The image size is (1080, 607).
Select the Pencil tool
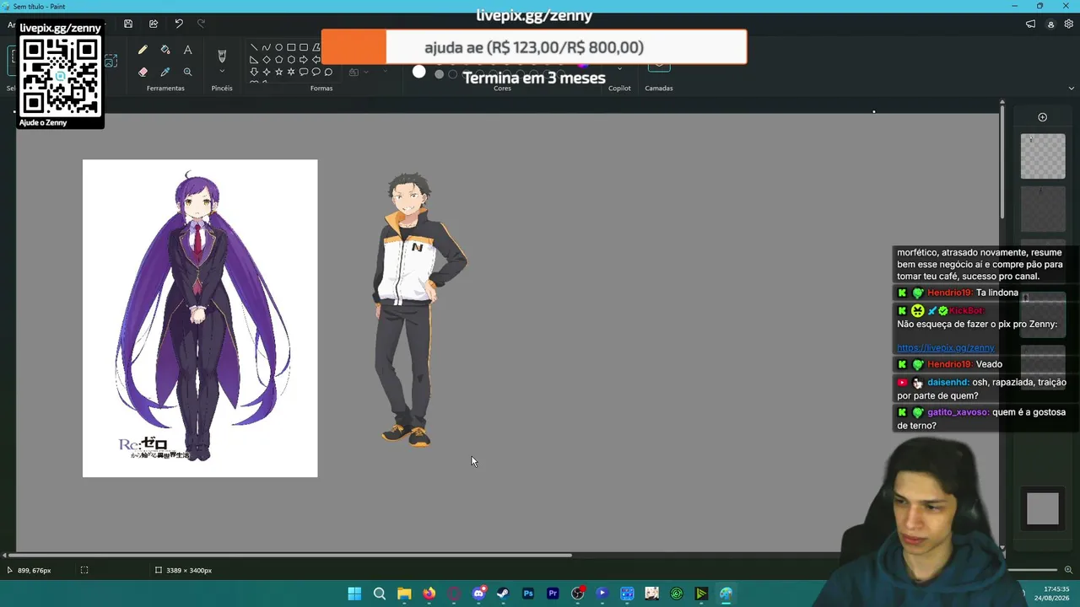pyautogui.click(x=143, y=51)
